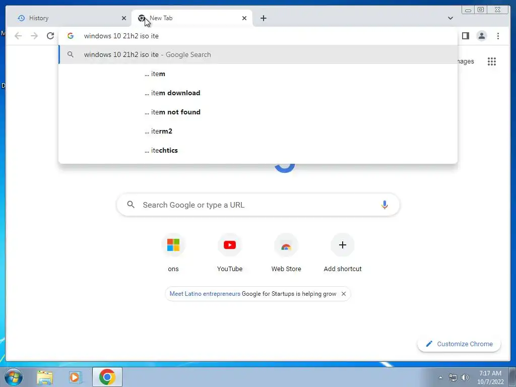
Task: Click the taskbar clock showing 7:17 AM
Action: [x=490, y=377]
